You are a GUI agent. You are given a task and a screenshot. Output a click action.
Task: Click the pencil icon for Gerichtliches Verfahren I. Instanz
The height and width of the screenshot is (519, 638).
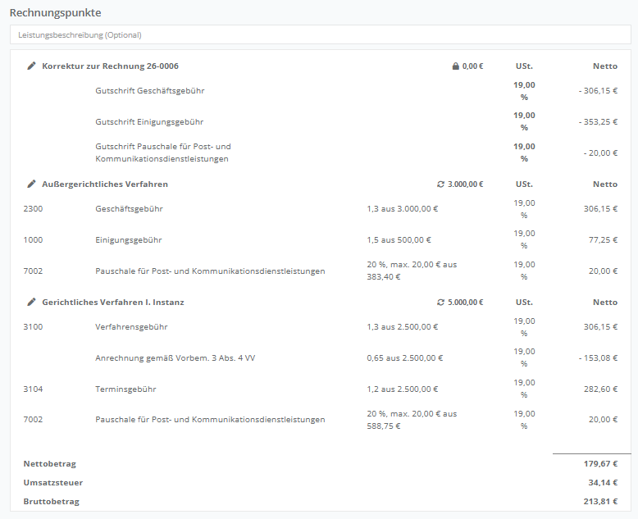click(31, 303)
